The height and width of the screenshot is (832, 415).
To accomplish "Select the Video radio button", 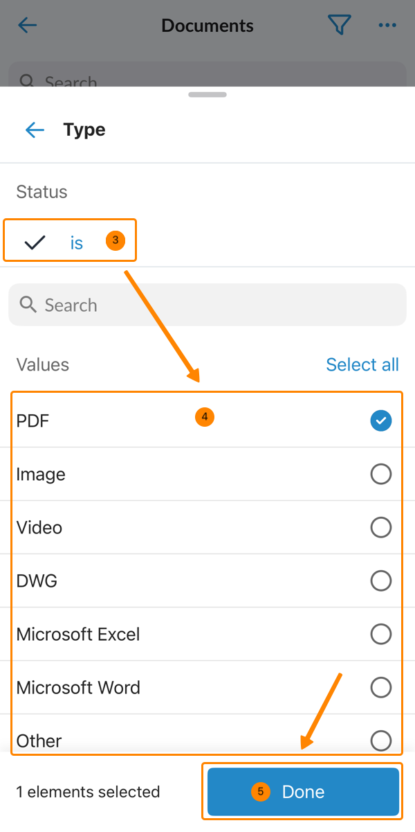I will tap(380, 528).
